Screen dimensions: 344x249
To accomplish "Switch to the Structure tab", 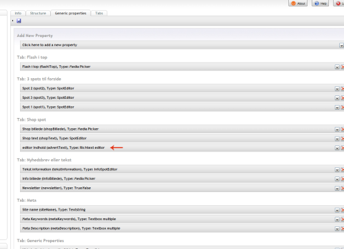I will pos(38,13).
